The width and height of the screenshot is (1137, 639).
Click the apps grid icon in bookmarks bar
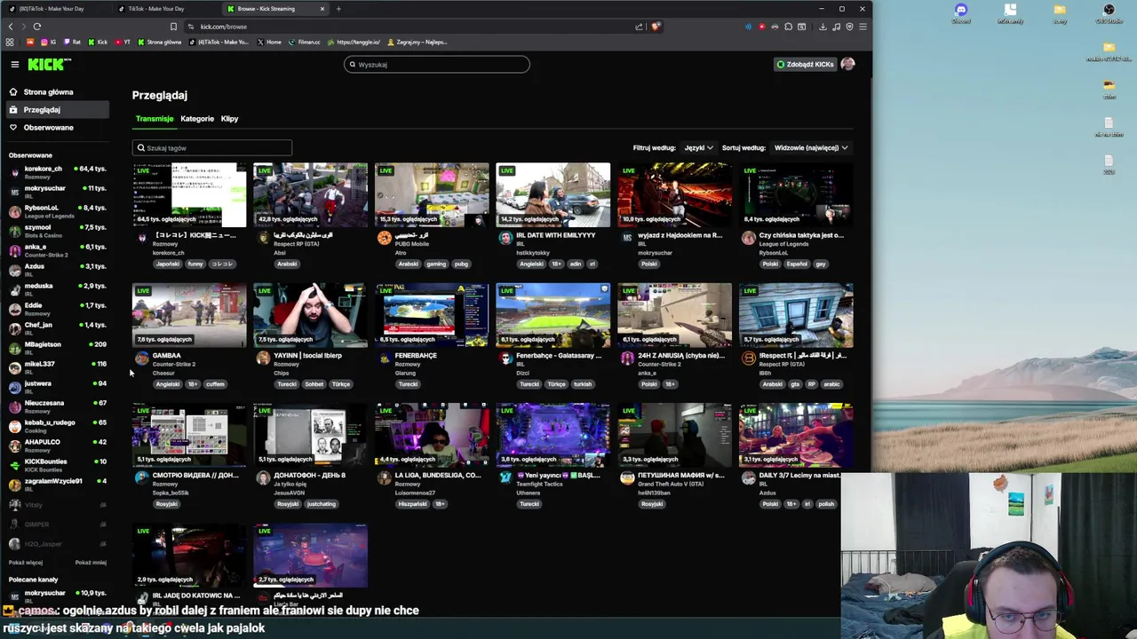(10, 42)
